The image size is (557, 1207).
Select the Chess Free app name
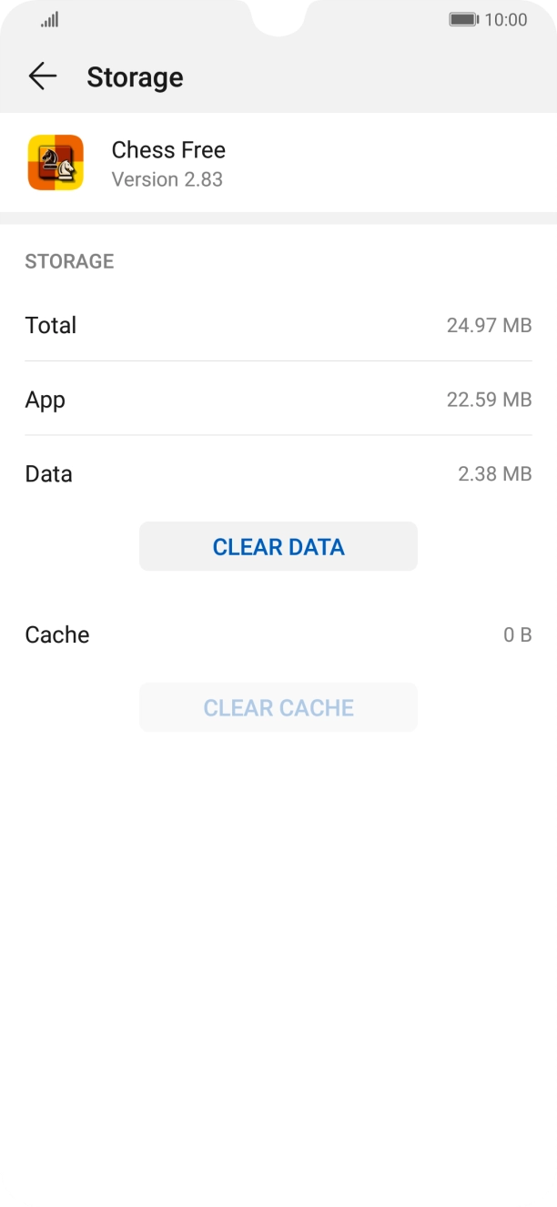click(168, 150)
